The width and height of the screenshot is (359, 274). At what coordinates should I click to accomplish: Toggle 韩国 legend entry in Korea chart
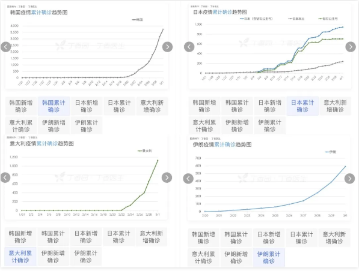click(x=137, y=20)
